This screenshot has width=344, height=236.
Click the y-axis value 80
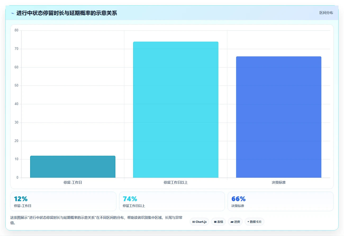(x=16, y=30)
